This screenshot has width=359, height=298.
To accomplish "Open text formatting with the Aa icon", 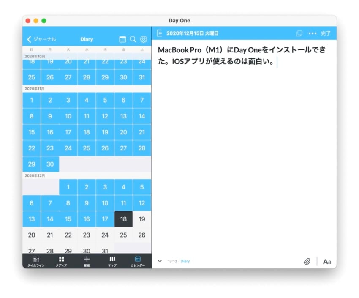I will coord(327,262).
